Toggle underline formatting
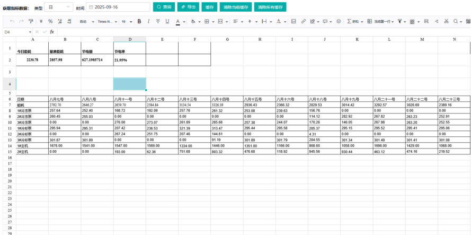This screenshot has height=235, width=471. pyautogui.click(x=167, y=22)
